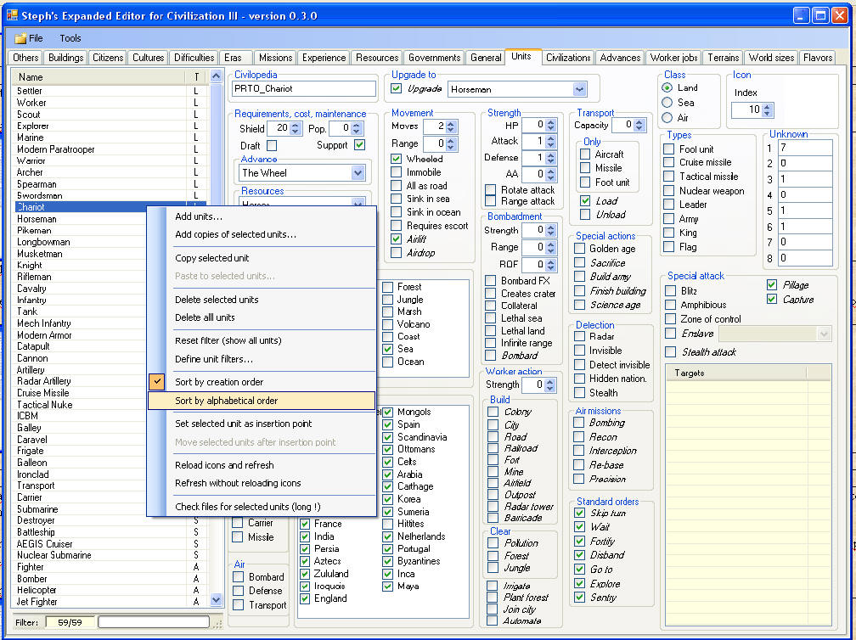Select the Sea class radio button
The image size is (856, 640).
667,103
